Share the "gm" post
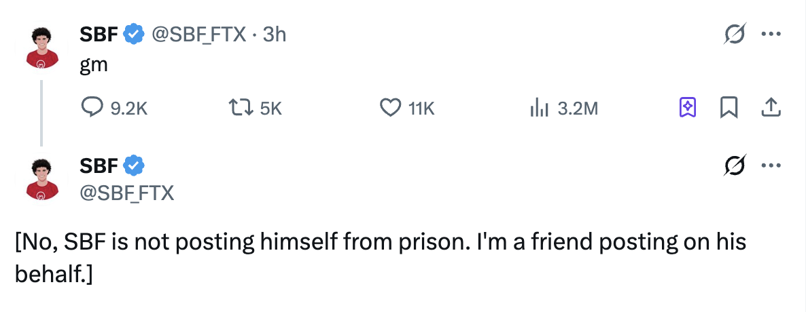The width and height of the screenshot is (806, 312). pos(770,106)
